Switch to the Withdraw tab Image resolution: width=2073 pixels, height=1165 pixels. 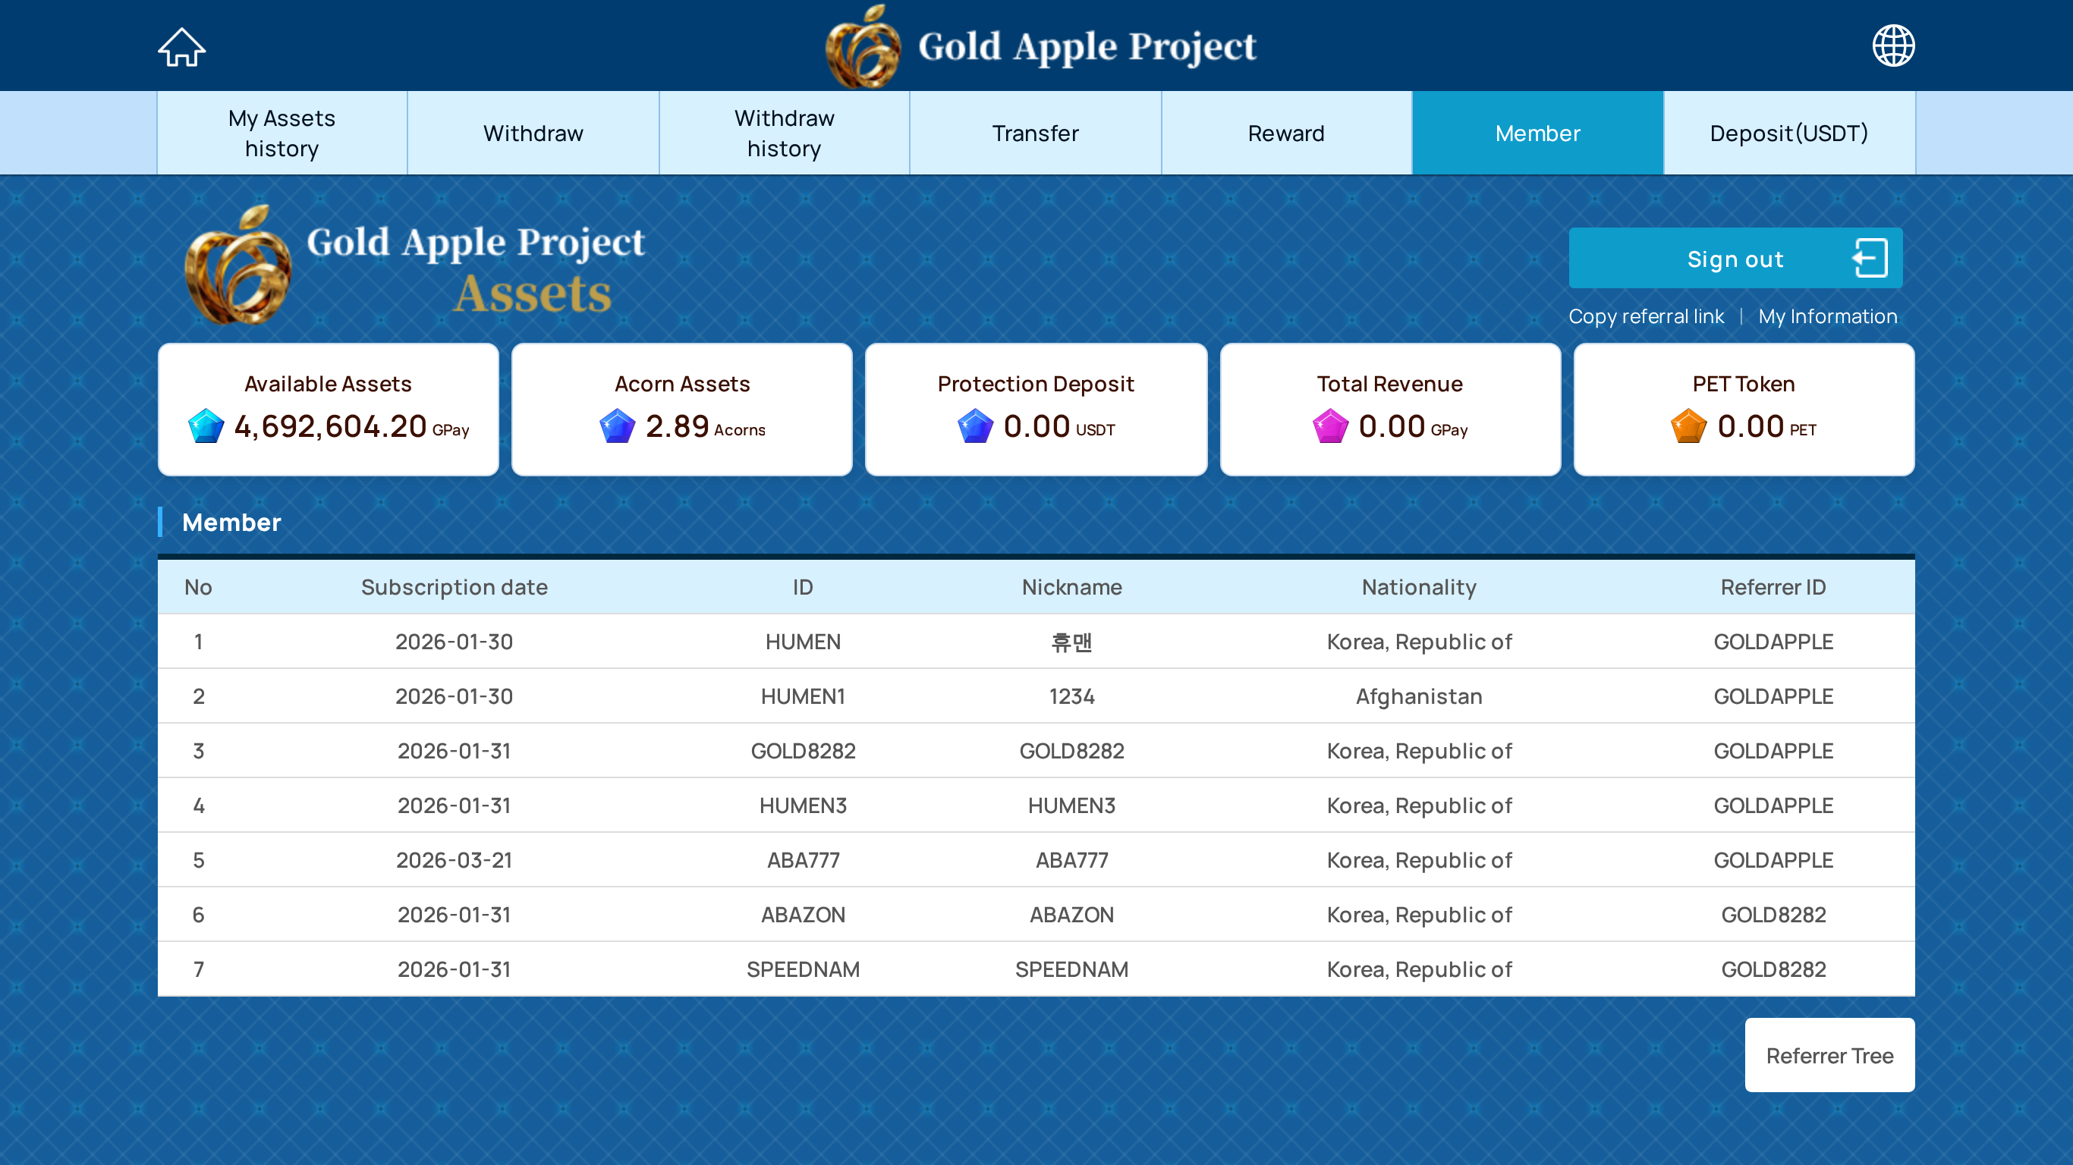pos(533,133)
